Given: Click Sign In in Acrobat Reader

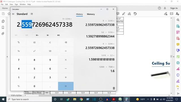Looking at the screenshot, I should pyautogui.click(x=174, y=8).
